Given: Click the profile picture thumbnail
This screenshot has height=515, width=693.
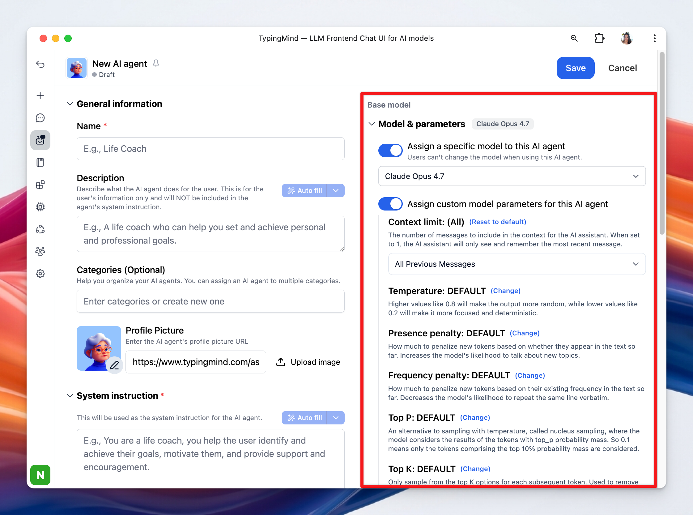Looking at the screenshot, I should [x=99, y=348].
